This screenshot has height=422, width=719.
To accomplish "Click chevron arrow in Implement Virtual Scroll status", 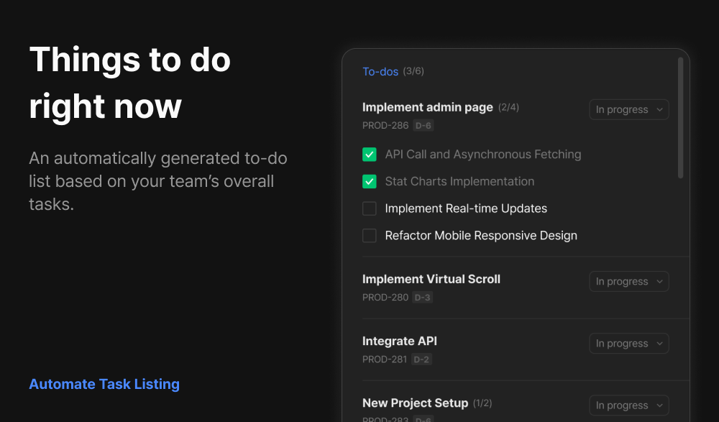I will (x=659, y=282).
